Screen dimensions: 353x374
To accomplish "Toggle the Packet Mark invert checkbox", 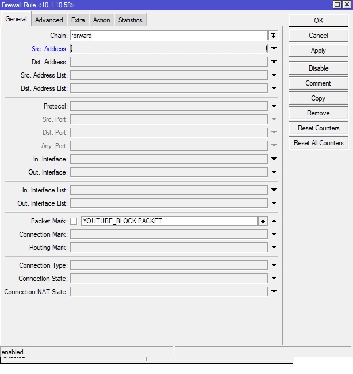I will (74, 221).
